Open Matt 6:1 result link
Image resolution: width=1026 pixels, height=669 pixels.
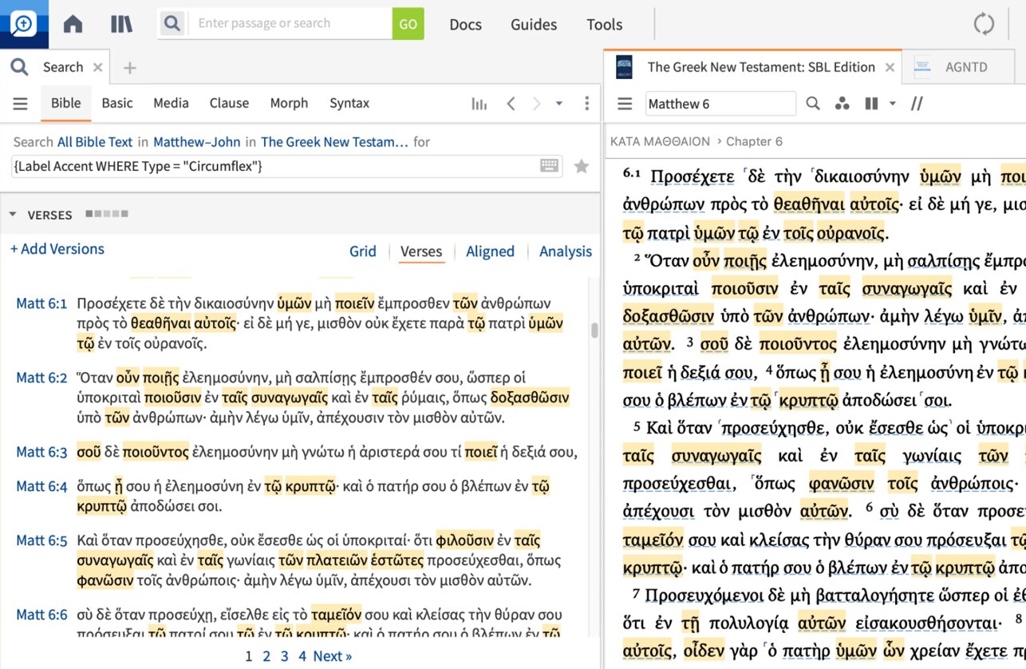coord(41,303)
